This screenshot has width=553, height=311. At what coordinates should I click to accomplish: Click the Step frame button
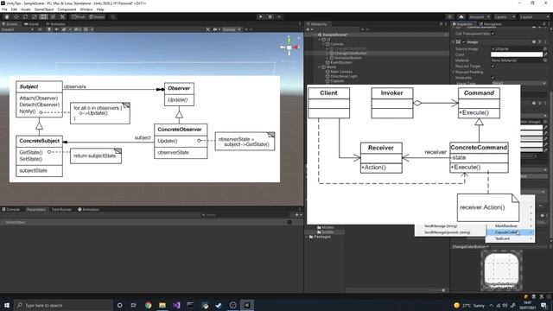click(x=279, y=17)
